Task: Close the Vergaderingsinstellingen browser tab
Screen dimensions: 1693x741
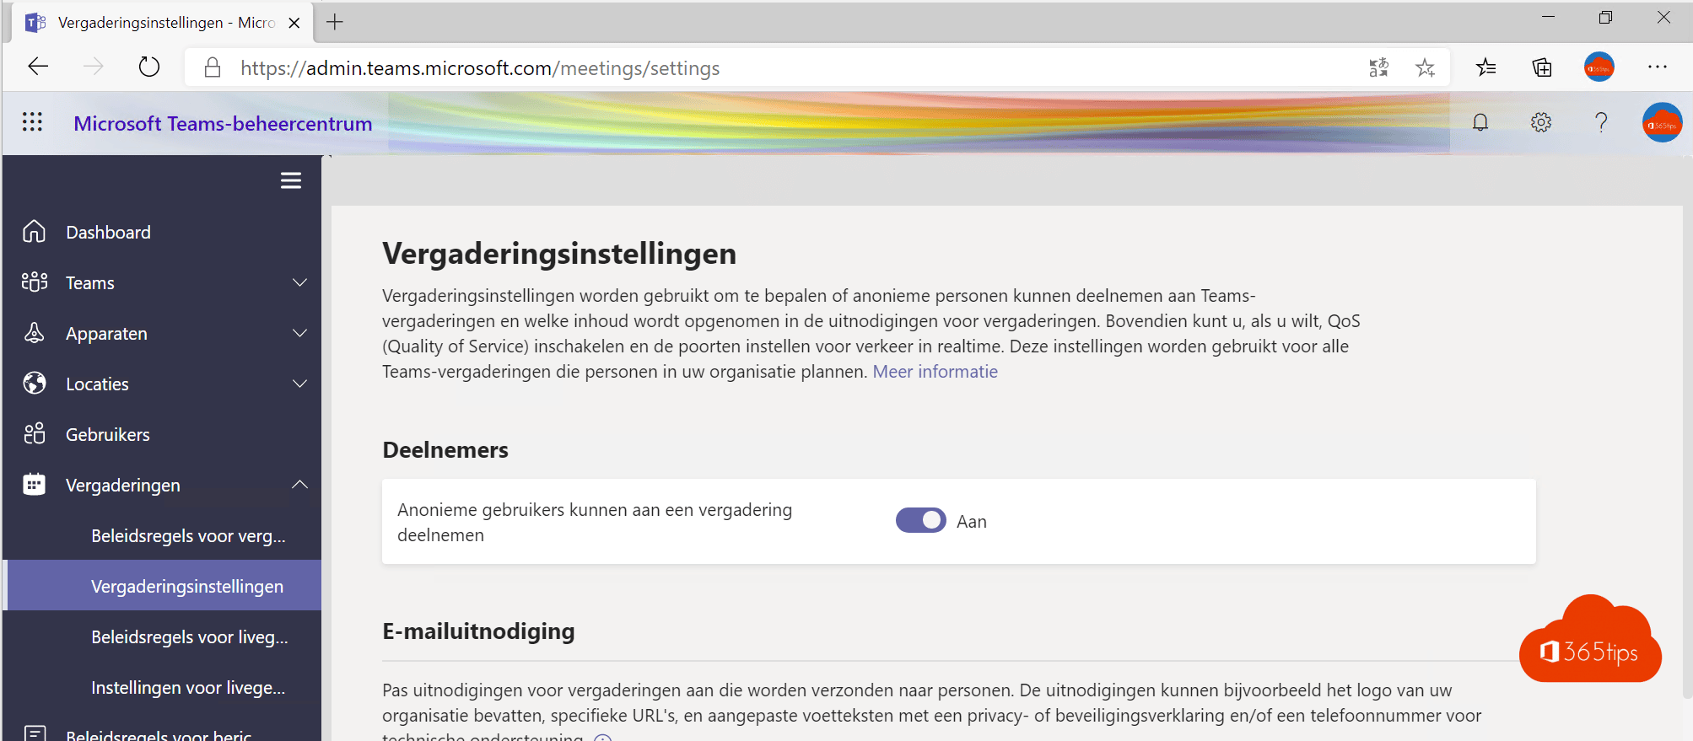Action: point(294,23)
